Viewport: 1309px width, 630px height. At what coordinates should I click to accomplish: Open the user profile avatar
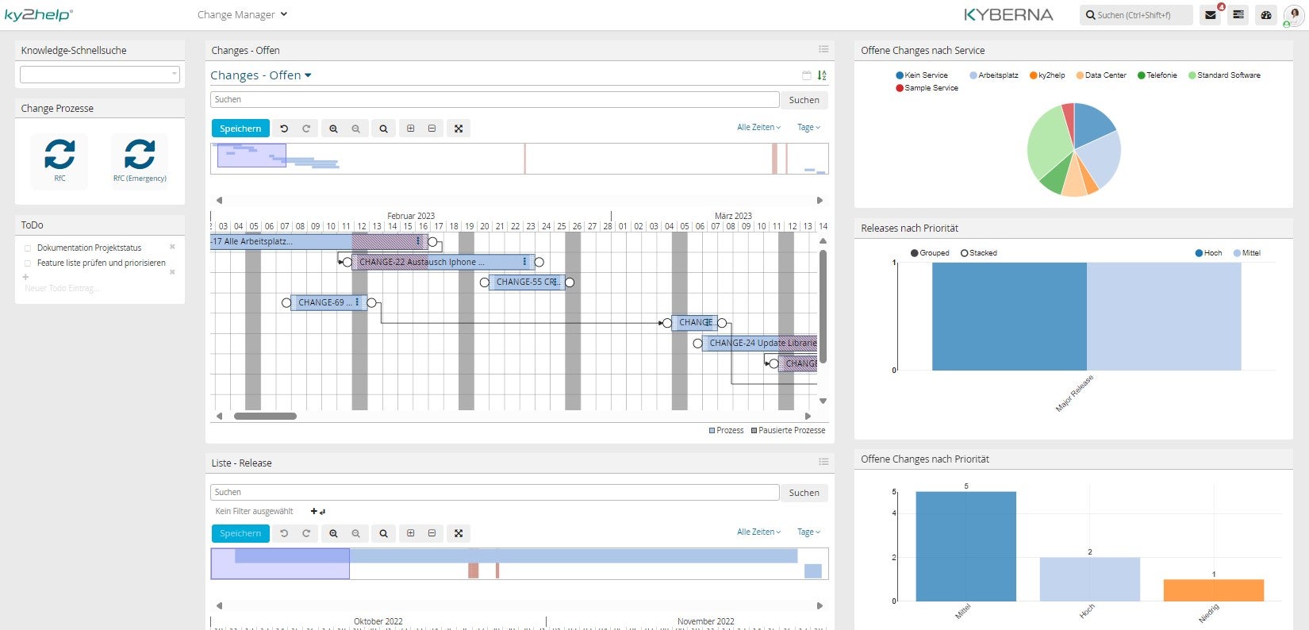click(x=1293, y=15)
